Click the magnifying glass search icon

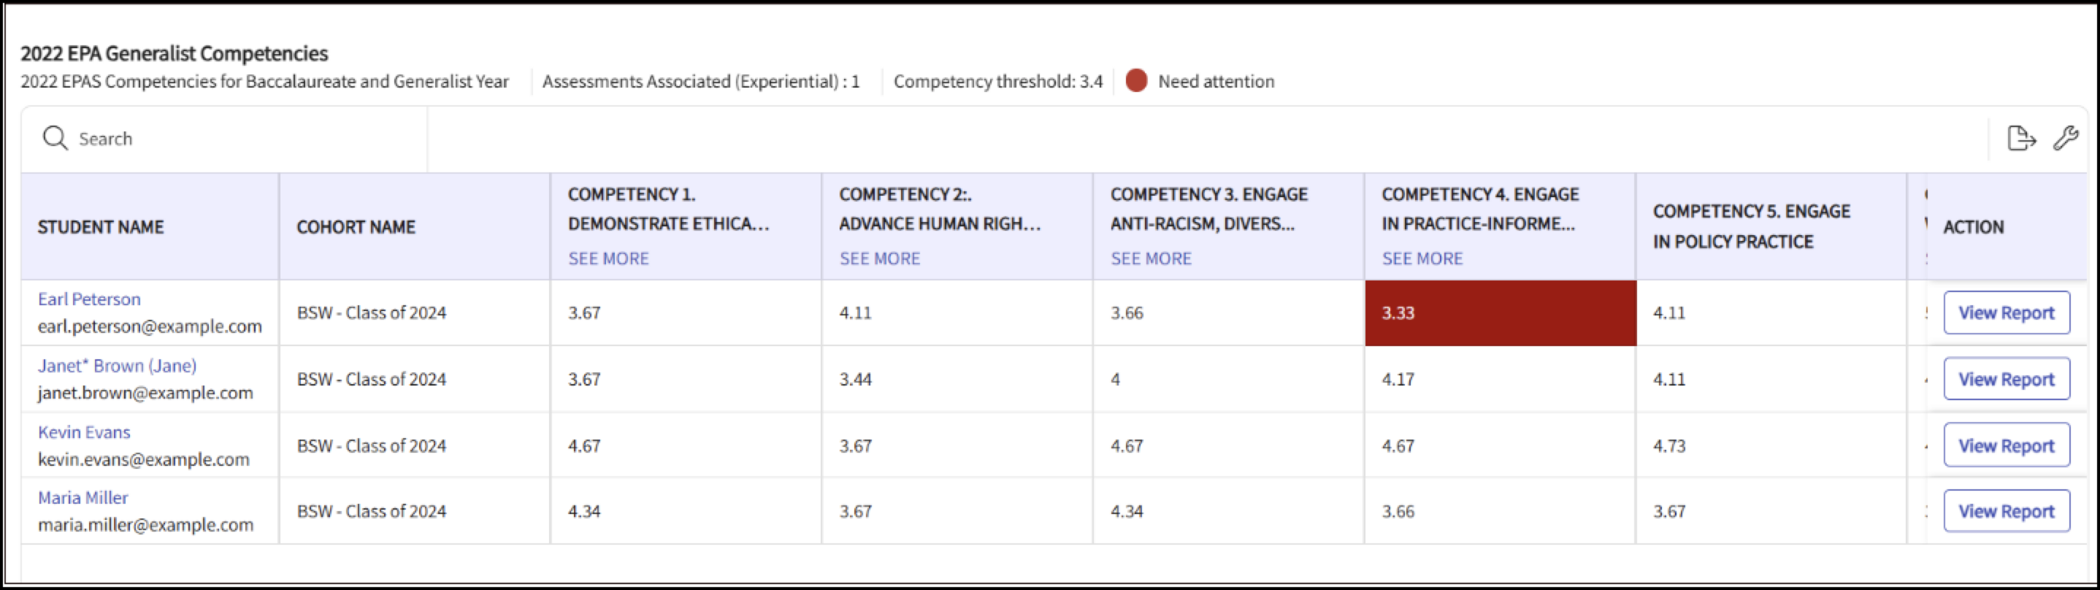pos(55,138)
